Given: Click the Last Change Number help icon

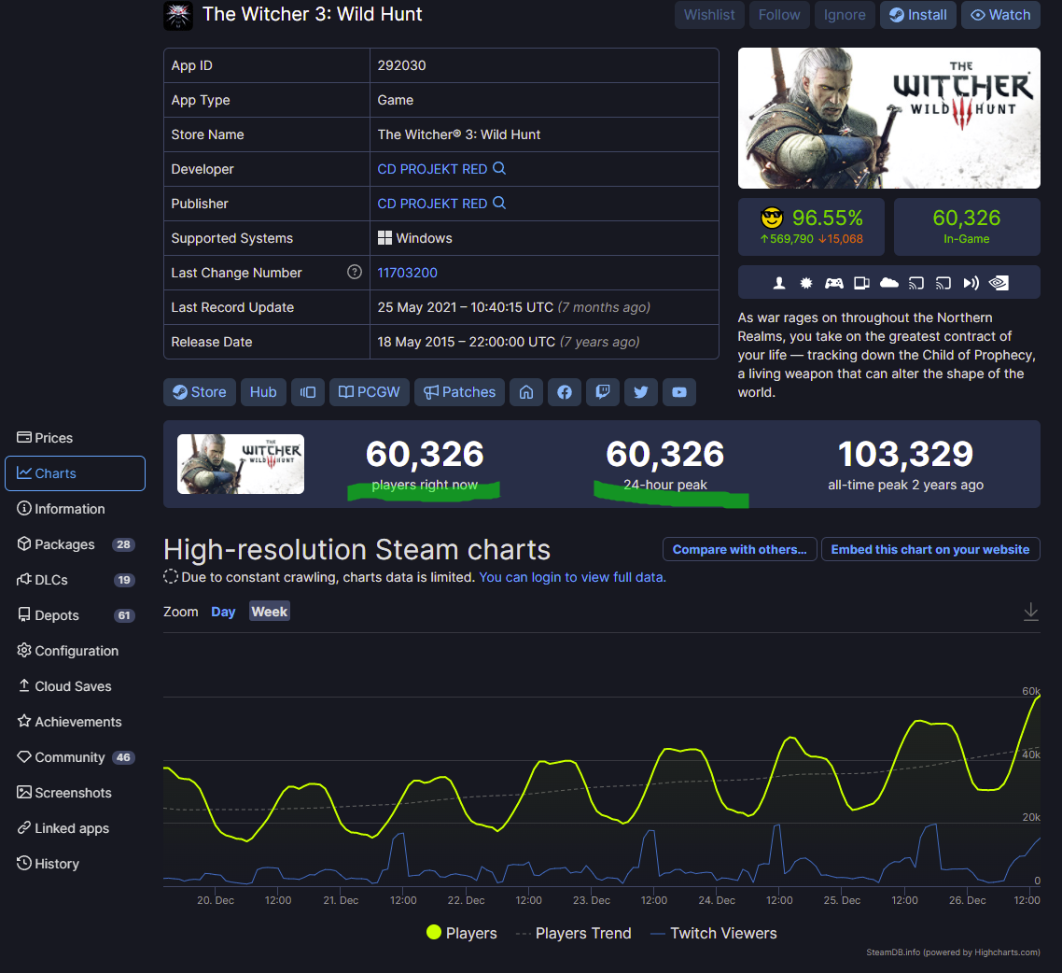Looking at the screenshot, I should (355, 272).
